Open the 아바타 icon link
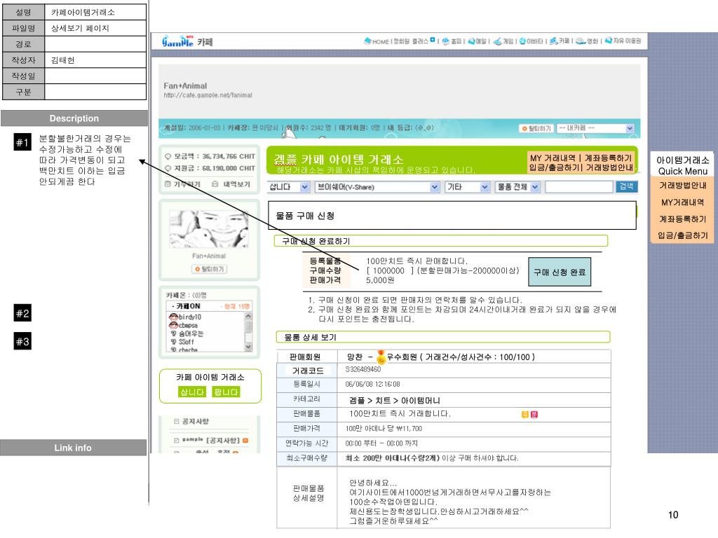The image size is (718, 538). coord(531,41)
